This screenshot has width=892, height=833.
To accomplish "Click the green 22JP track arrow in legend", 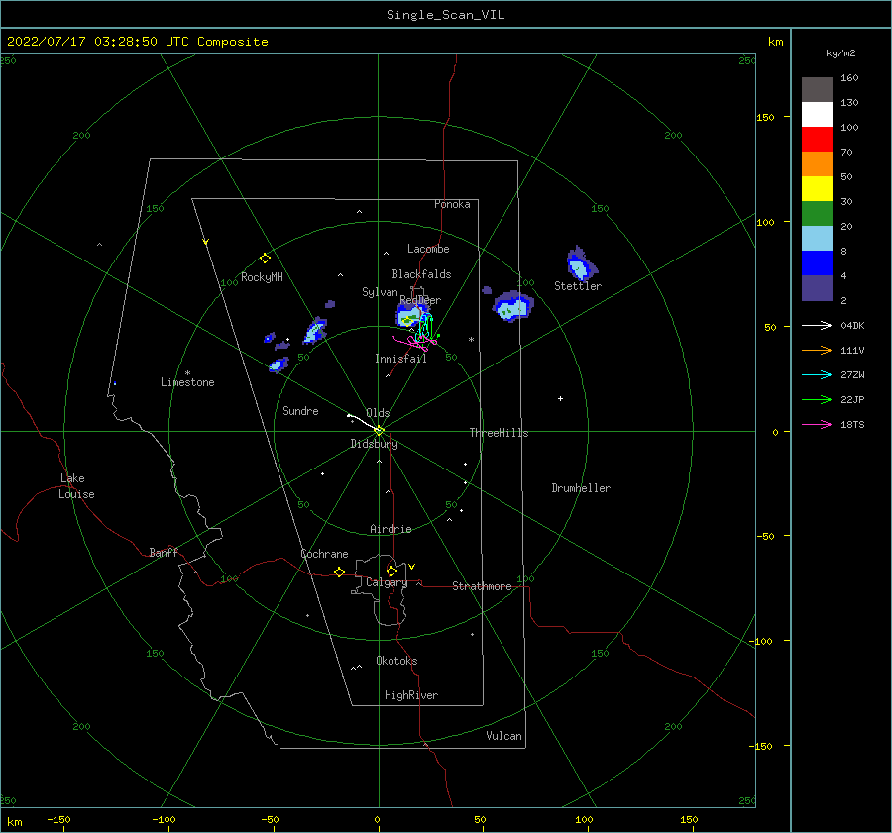I will [817, 400].
